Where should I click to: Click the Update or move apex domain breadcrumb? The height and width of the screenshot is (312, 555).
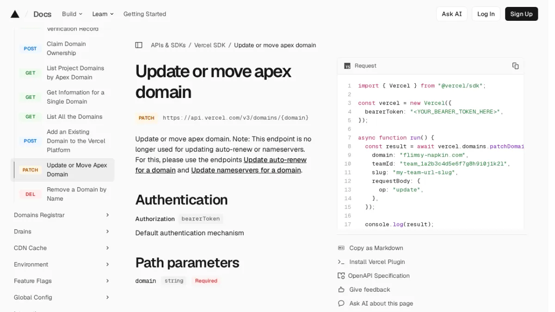275,45
